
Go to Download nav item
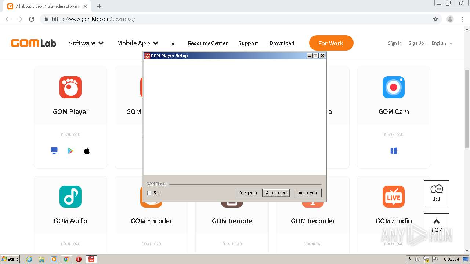tap(282, 43)
